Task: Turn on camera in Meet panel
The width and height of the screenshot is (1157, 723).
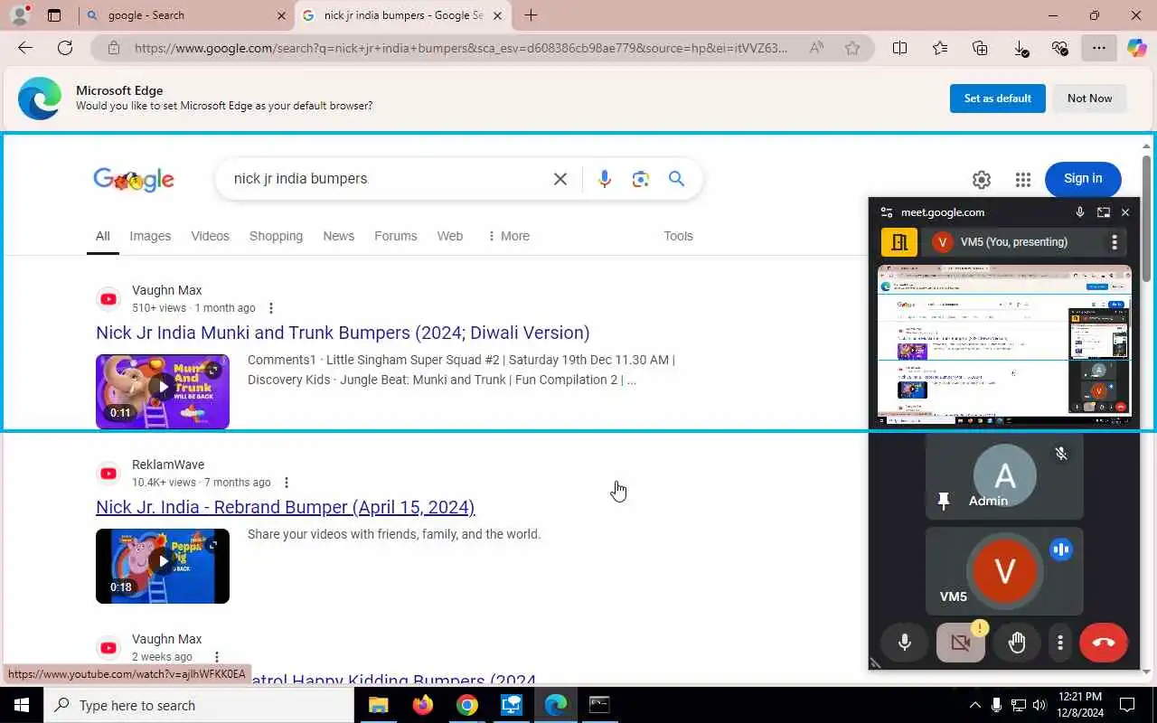Action: 961,643
